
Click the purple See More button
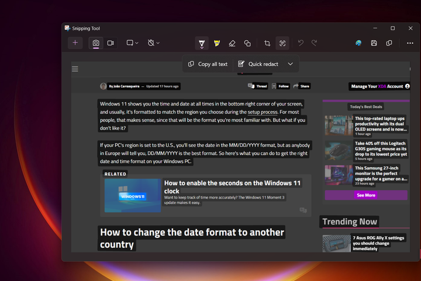click(x=366, y=195)
